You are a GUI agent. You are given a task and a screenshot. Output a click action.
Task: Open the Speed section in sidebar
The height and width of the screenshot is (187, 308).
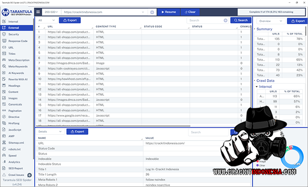(12, 155)
